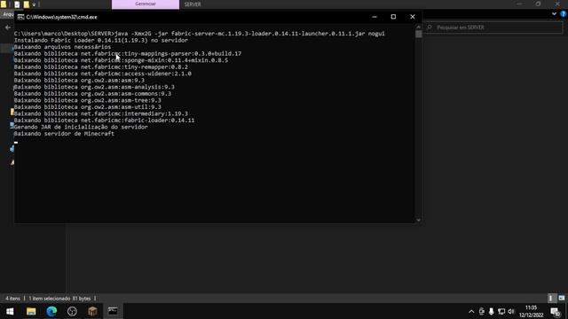Click the microphone tray icon

491,311
